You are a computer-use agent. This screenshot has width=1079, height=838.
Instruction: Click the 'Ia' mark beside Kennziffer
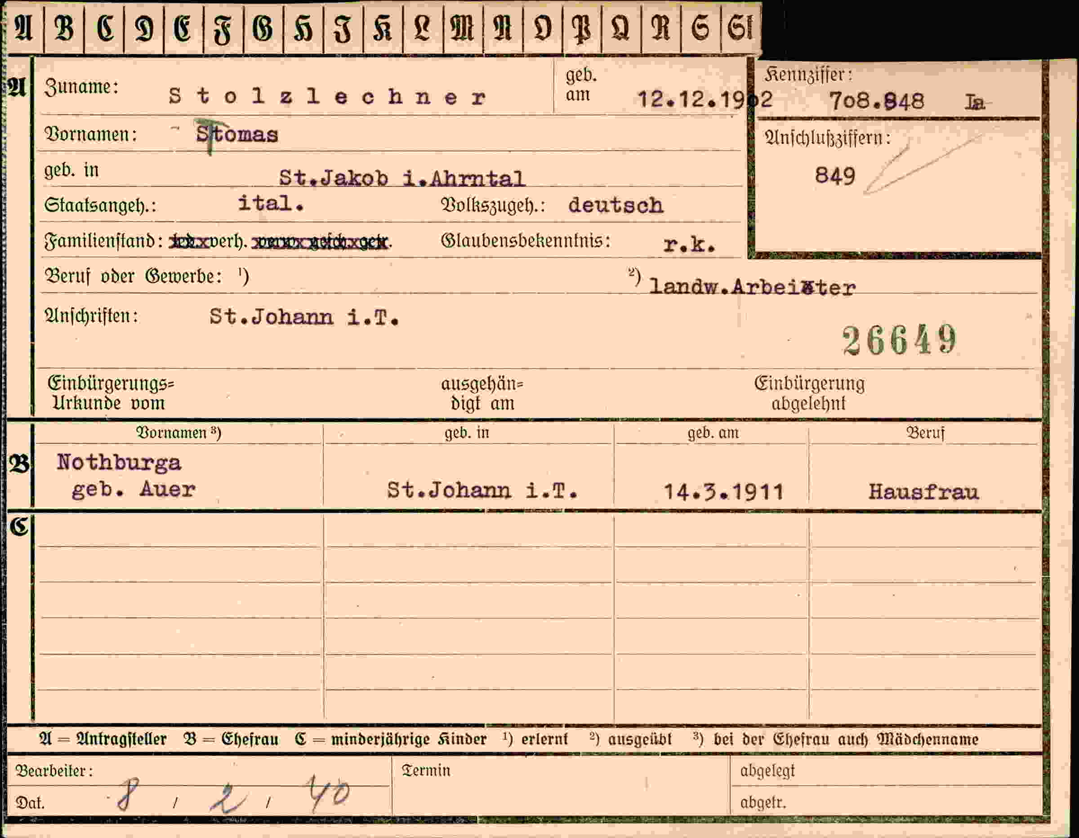[975, 102]
